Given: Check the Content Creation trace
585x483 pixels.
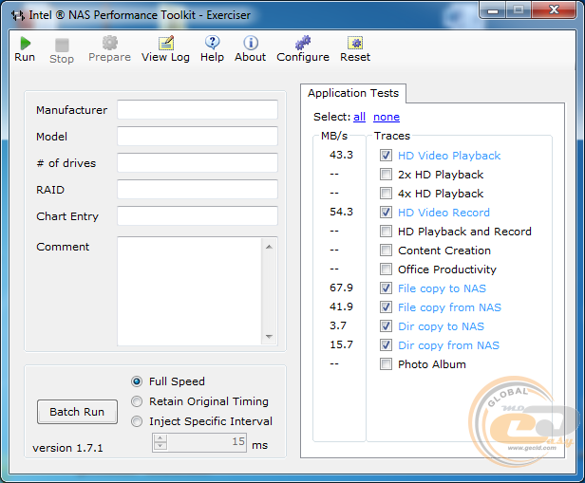Looking at the screenshot, I should 386,251.
